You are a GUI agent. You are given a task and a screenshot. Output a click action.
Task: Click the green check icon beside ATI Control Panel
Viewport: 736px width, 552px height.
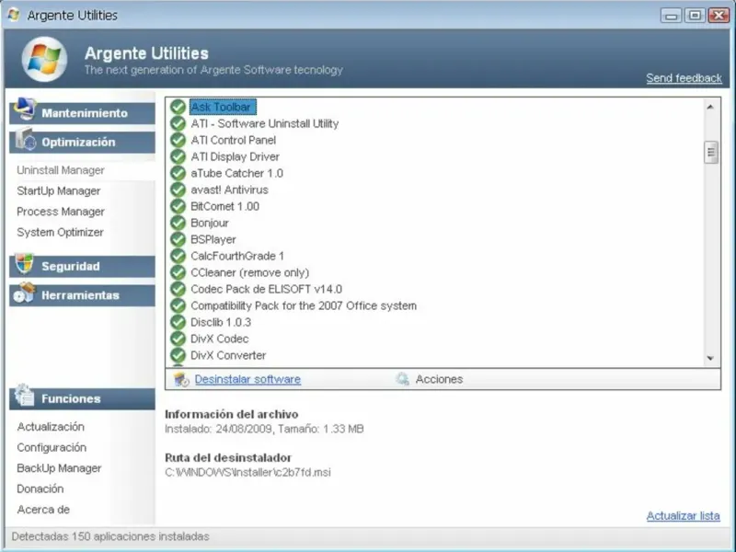[x=178, y=140]
